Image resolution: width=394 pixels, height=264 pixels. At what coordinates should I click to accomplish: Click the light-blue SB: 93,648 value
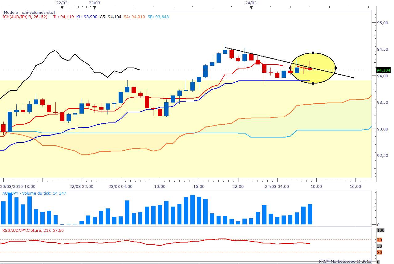pos(158,17)
